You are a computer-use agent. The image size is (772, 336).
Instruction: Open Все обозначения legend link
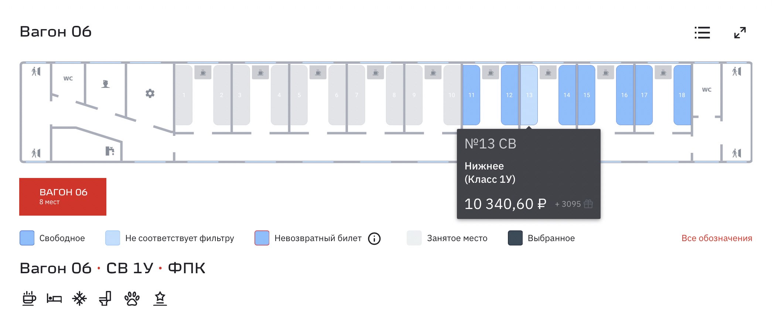(717, 239)
